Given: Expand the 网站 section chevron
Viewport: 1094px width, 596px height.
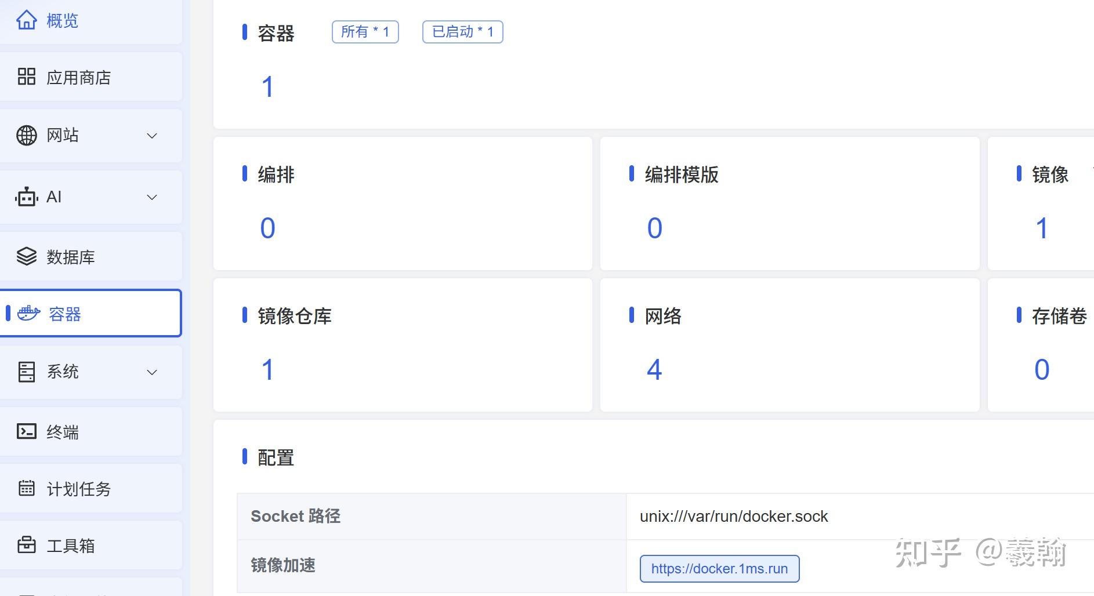Looking at the screenshot, I should 151,136.
